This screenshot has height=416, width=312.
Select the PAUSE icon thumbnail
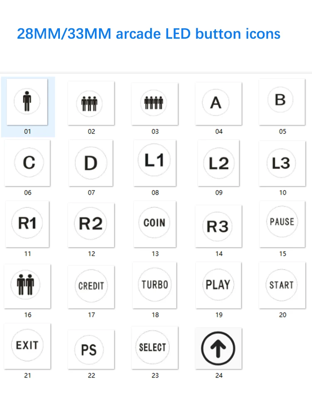coord(282,223)
